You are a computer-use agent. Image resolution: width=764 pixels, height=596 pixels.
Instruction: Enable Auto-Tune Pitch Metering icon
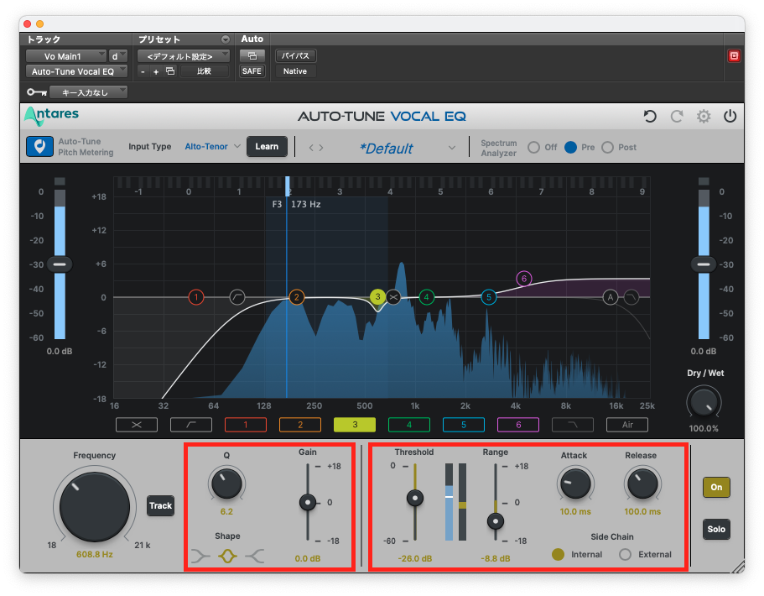37,147
